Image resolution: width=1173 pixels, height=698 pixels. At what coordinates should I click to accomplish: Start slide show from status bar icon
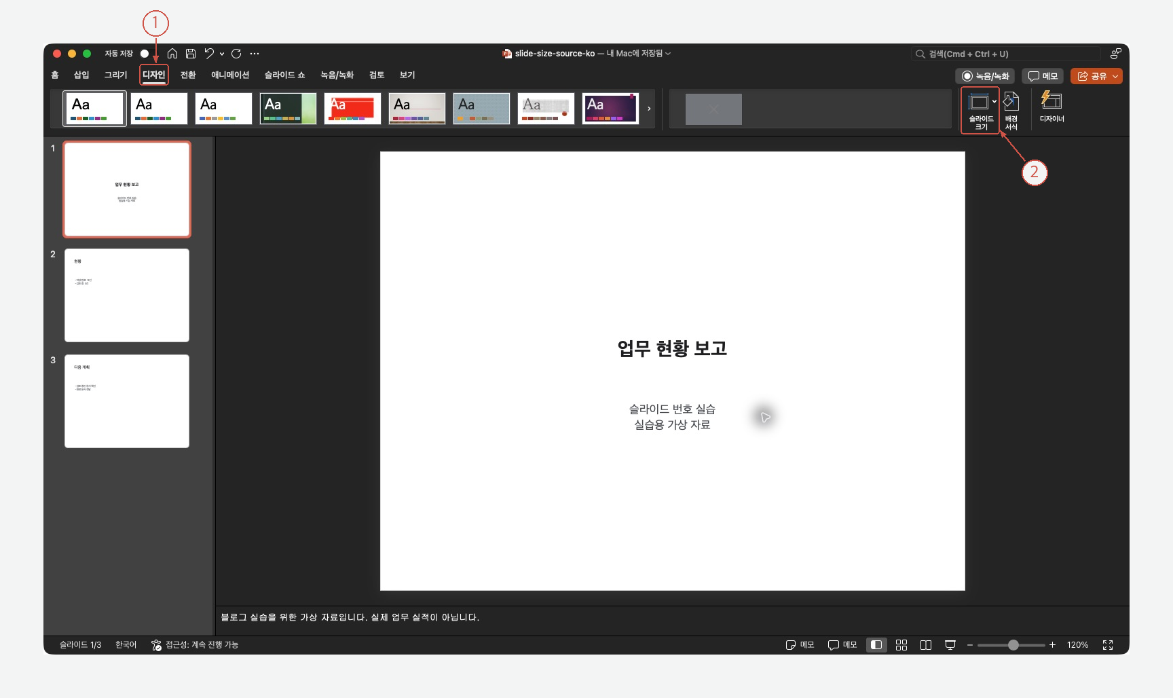(950, 645)
